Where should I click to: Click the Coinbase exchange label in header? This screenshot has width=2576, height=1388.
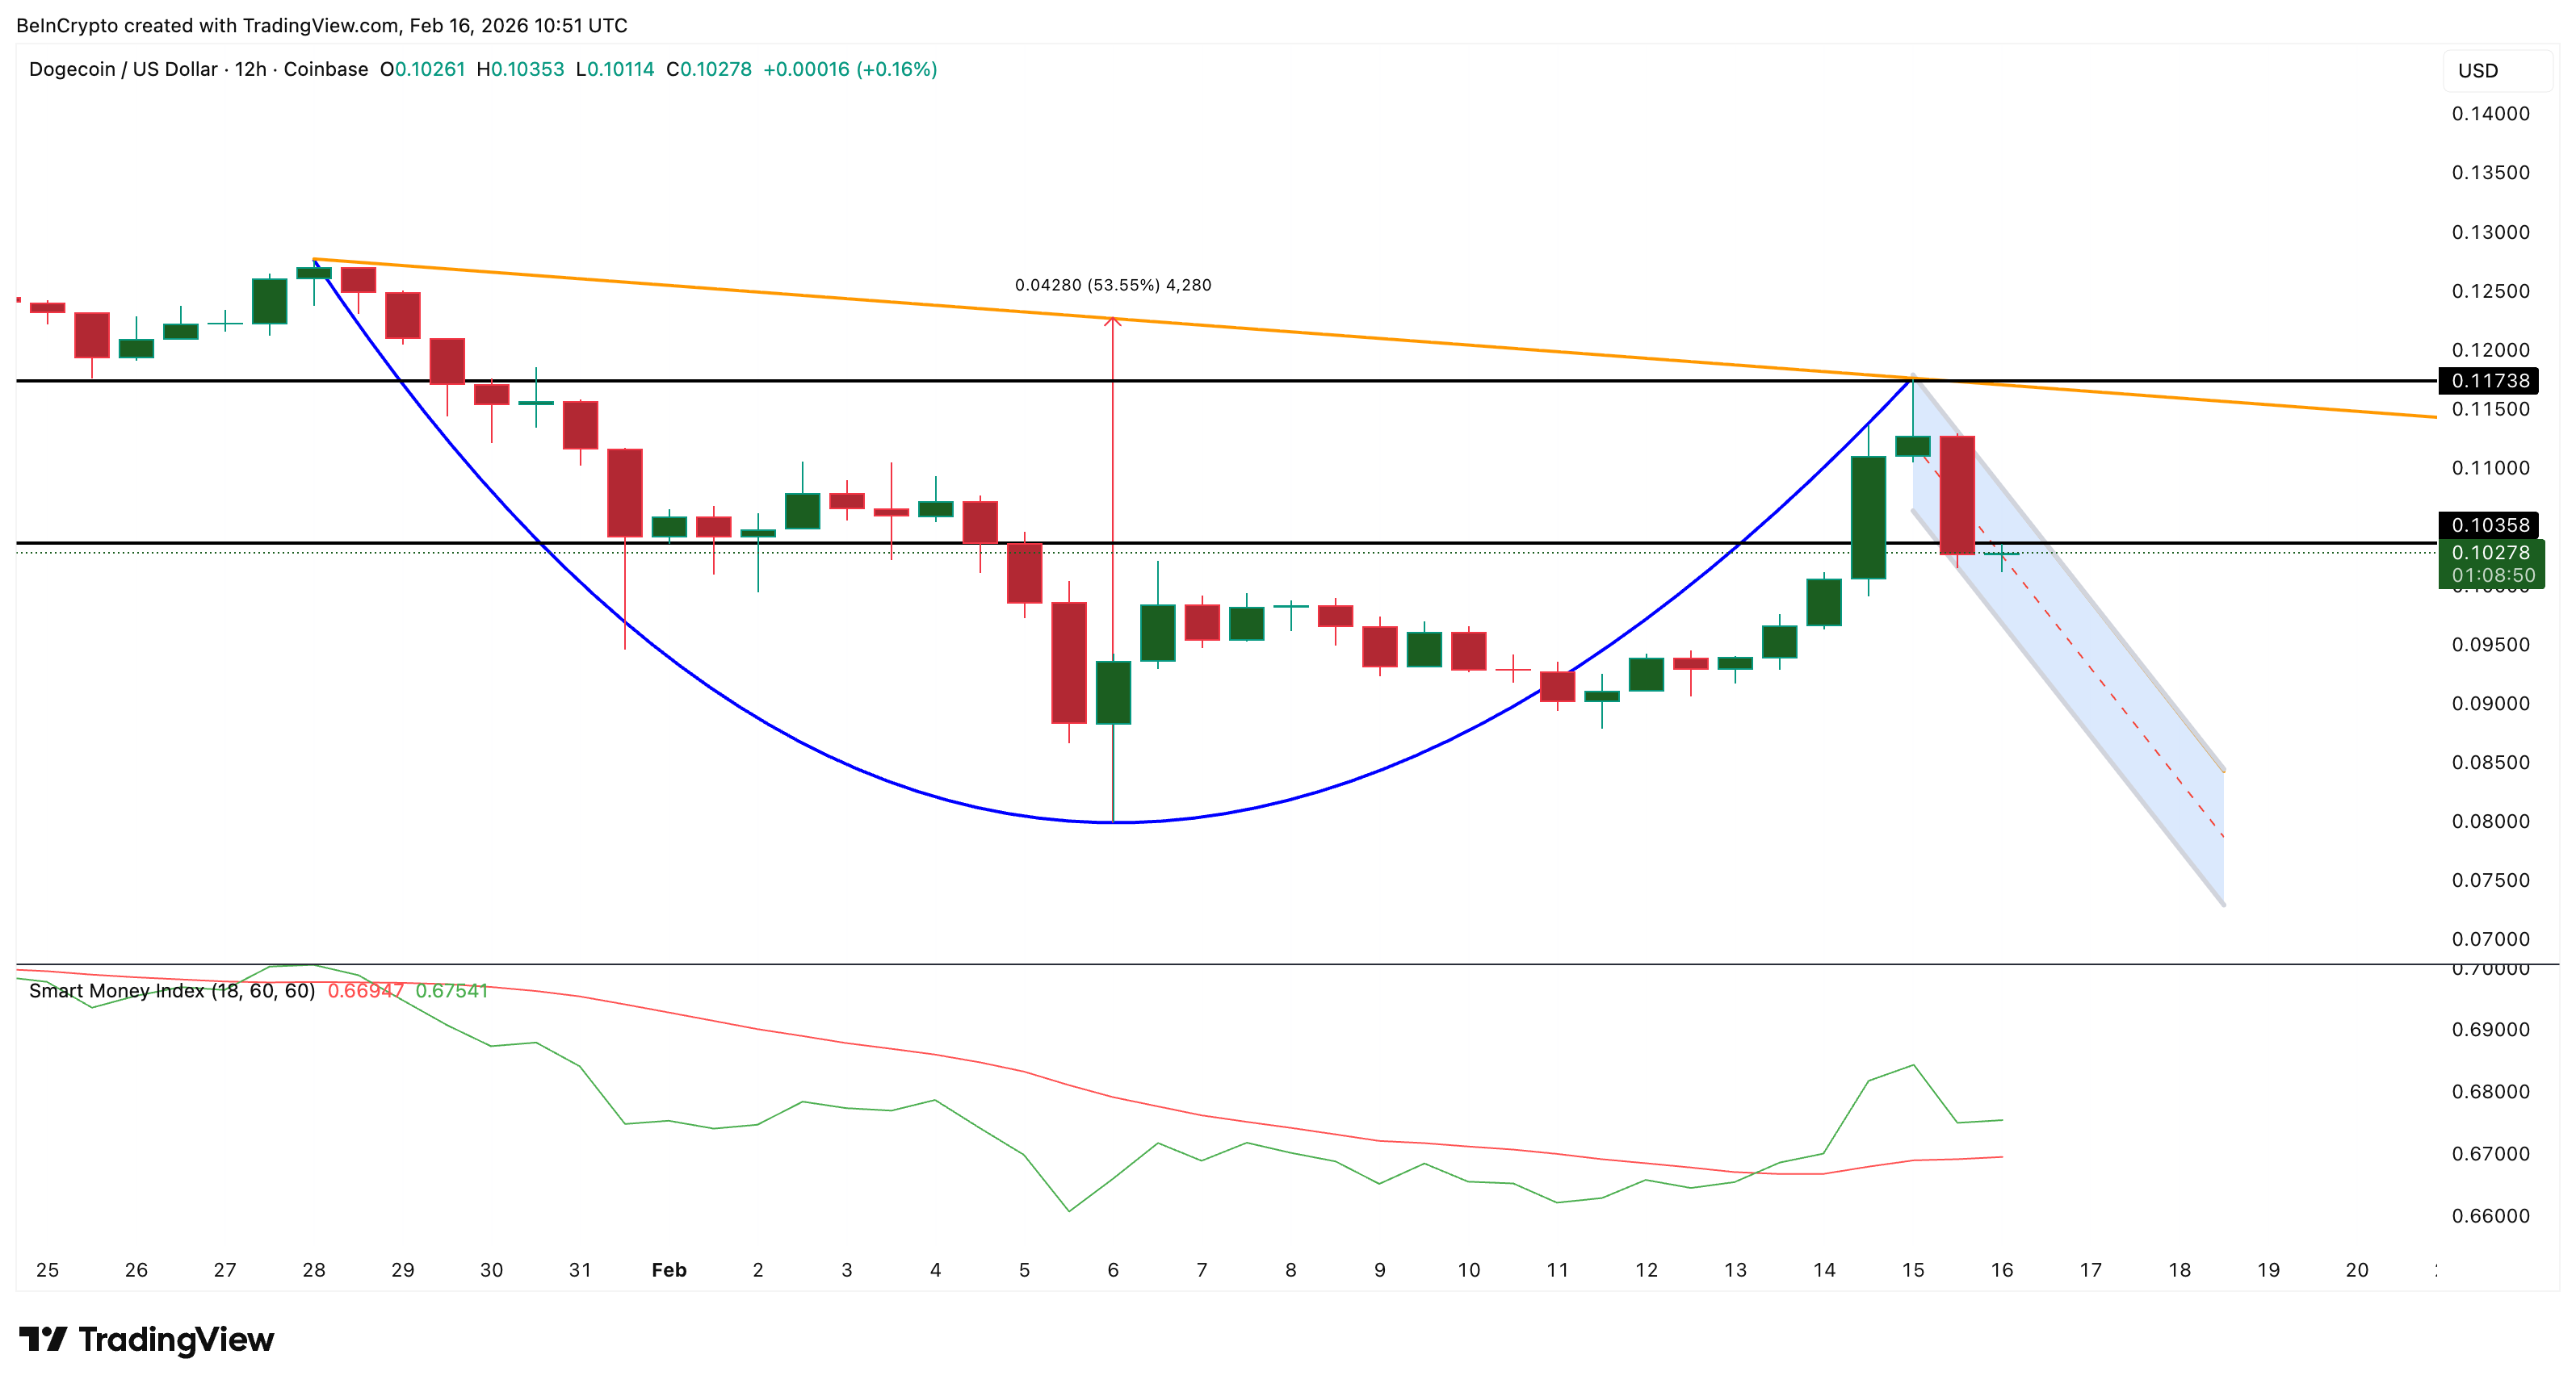tap(326, 69)
